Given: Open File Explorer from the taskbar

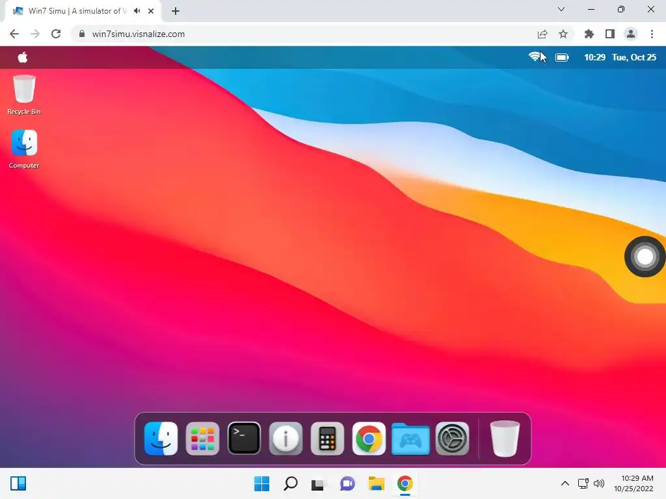Looking at the screenshot, I should 377,483.
